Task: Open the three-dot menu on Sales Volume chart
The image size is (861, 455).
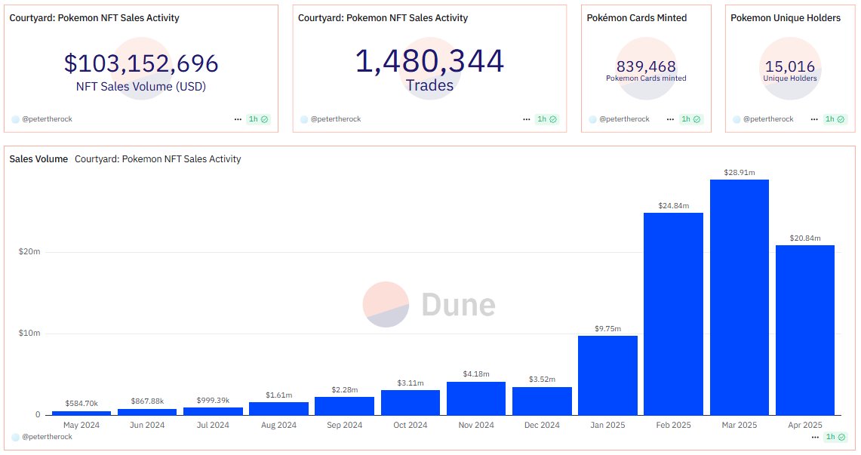Action: 815,437
